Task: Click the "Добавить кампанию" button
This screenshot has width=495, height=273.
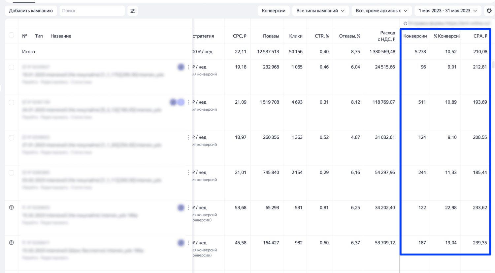Action: tap(31, 11)
